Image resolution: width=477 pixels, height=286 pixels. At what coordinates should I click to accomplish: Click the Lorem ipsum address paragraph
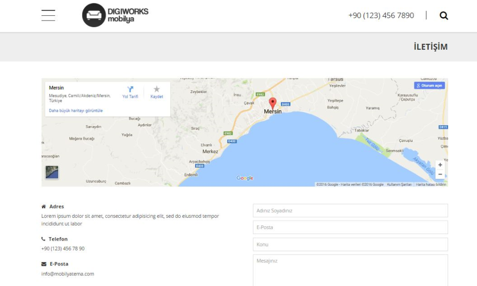point(130,220)
